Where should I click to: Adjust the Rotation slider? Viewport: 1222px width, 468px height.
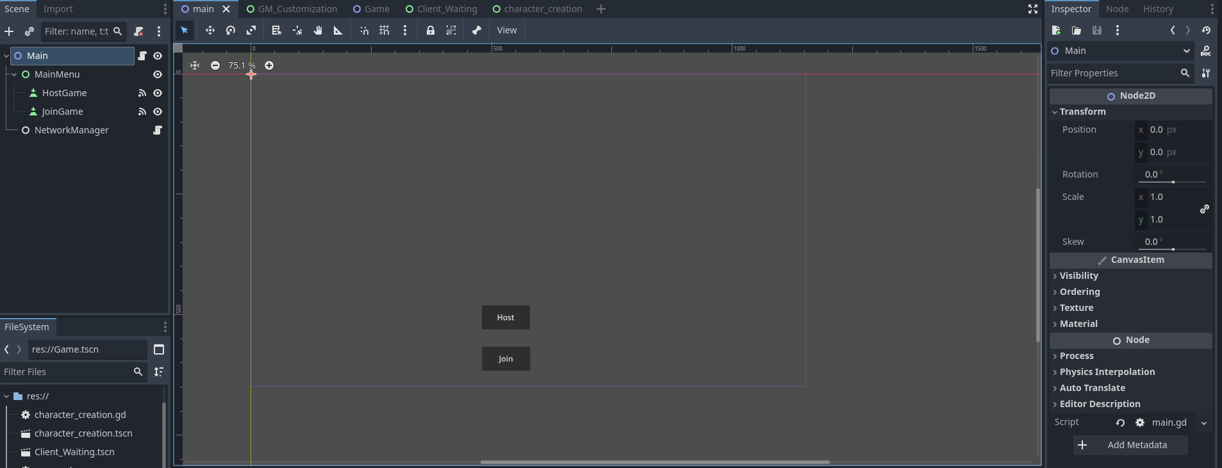tap(1173, 182)
